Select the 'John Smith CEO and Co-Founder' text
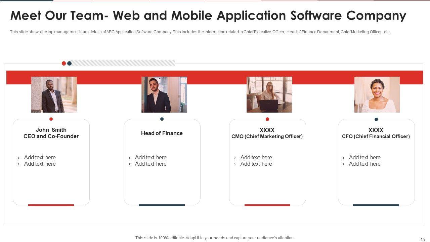 (51, 133)
